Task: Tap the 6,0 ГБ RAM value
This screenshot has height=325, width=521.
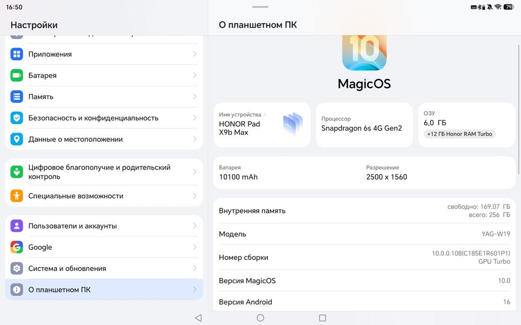Action: click(x=434, y=122)
